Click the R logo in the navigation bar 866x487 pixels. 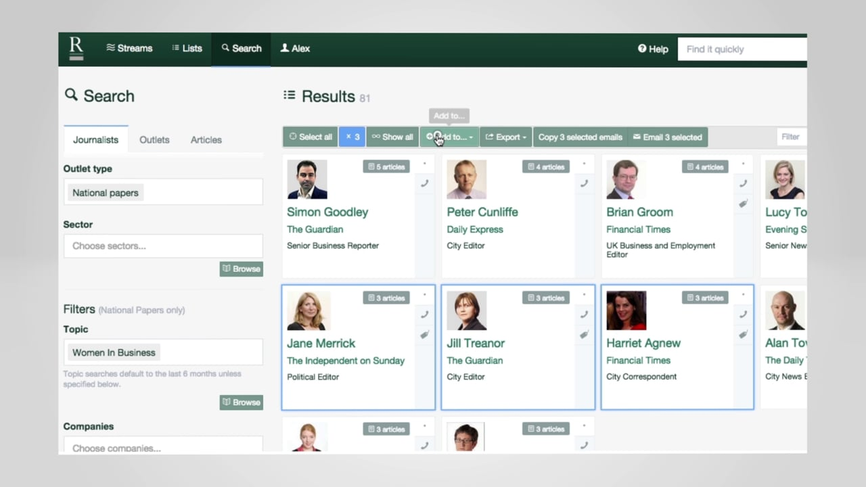[76, 49]
